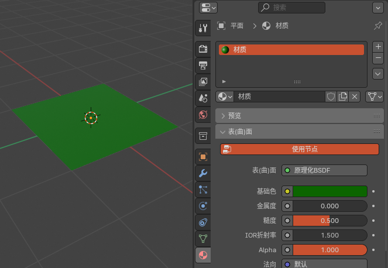Screen dimensions: 388x268
Task: Toggle fake user shield for material
Action: [331, 97]
